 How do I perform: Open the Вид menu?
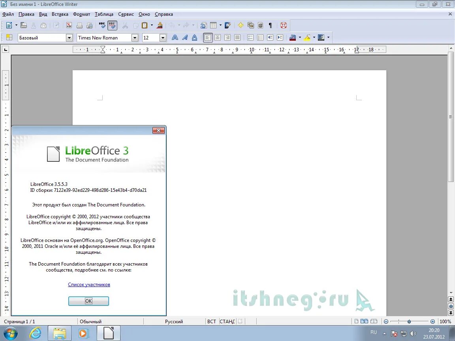coord(43,14)
